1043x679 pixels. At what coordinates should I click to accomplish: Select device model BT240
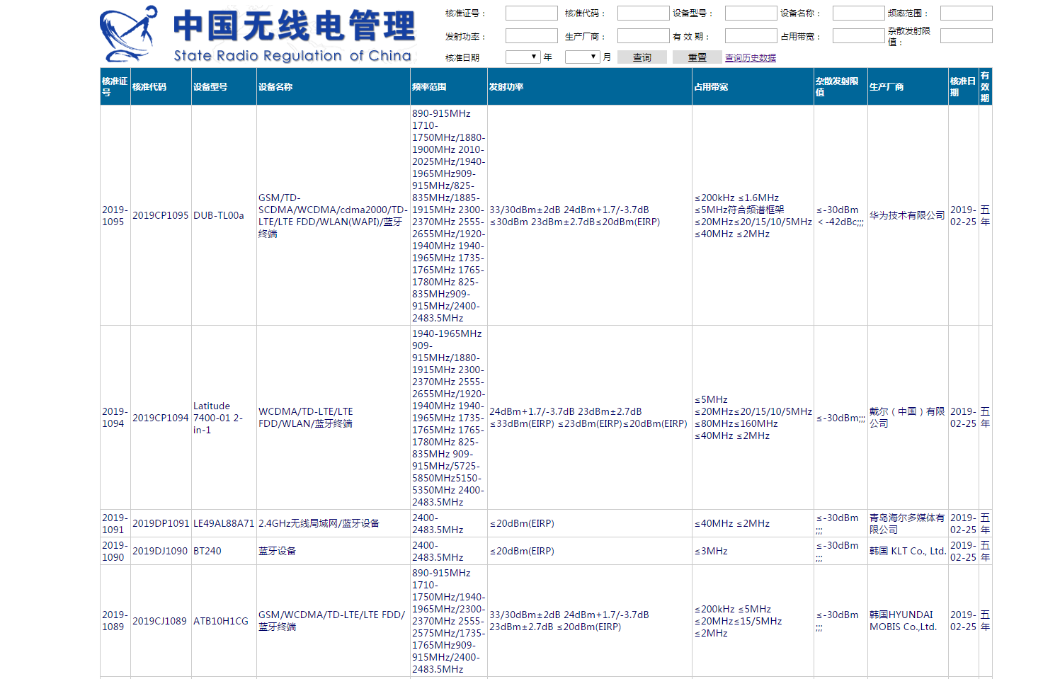207,551
